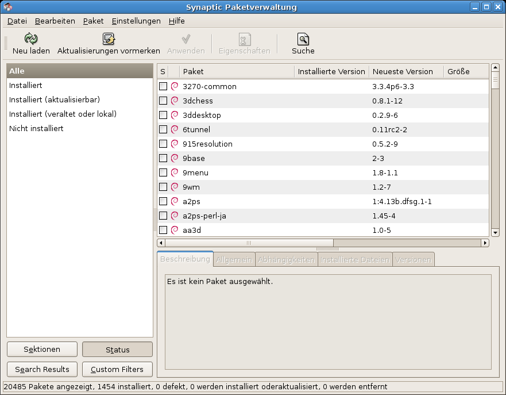Click Debian swirl icon beside 9menu

[175, 172]
